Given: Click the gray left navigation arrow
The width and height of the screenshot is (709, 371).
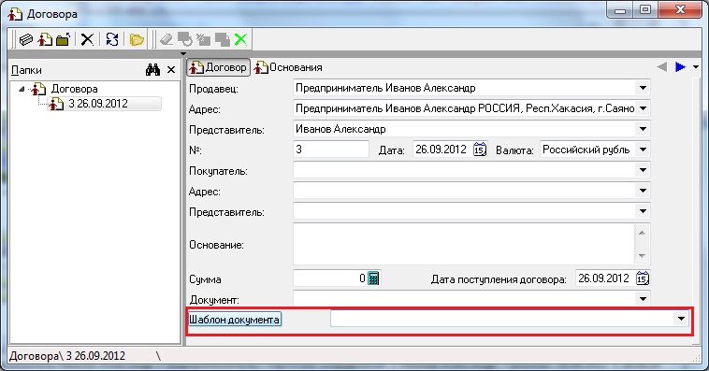Looking at the screenshot, I should pos(662,67).
